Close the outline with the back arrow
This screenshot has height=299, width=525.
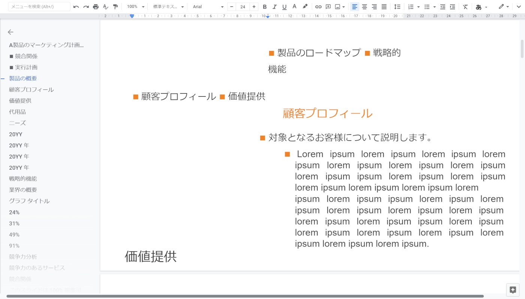coord(10,32)
